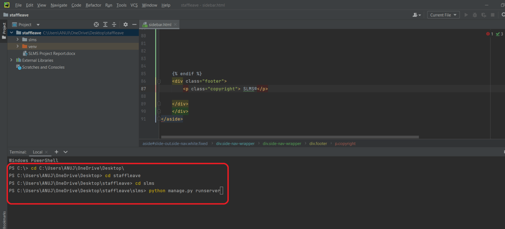Collapse the staffleave project root

click(11, 33)
